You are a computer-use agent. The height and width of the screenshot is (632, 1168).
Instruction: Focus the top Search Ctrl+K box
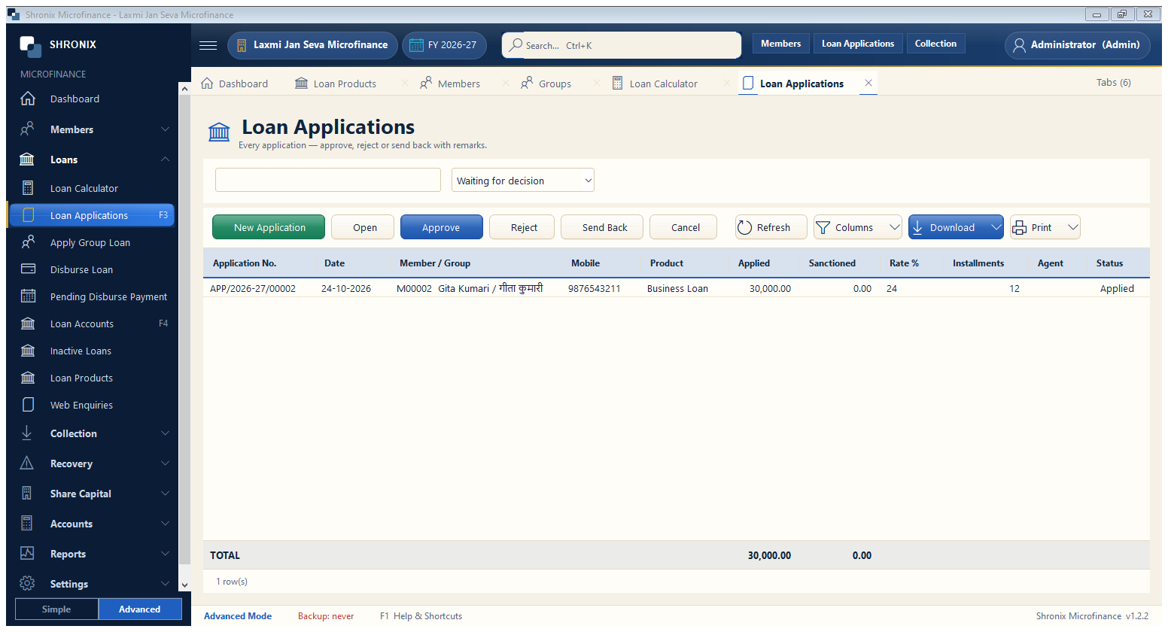click(621, 45)
